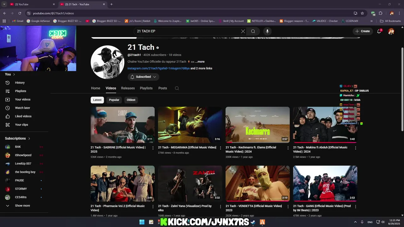The width and height of the screenshot is (404, 227).
Task: Select the Popular filter chip
Action: (114, 100)
